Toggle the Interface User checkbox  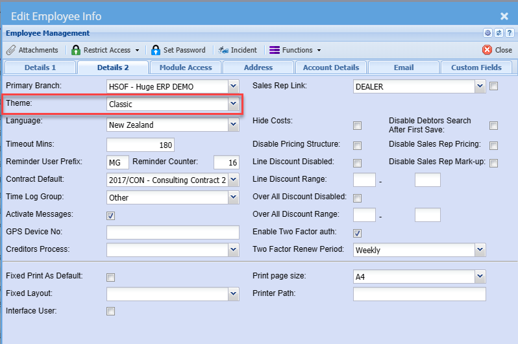110,312
